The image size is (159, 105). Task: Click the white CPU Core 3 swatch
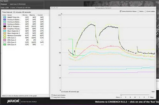(5, 42)
